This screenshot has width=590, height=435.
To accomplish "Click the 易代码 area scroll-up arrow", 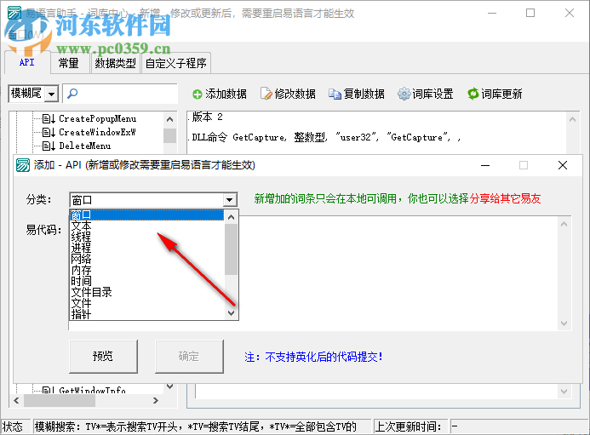I will tap(564, 224).
